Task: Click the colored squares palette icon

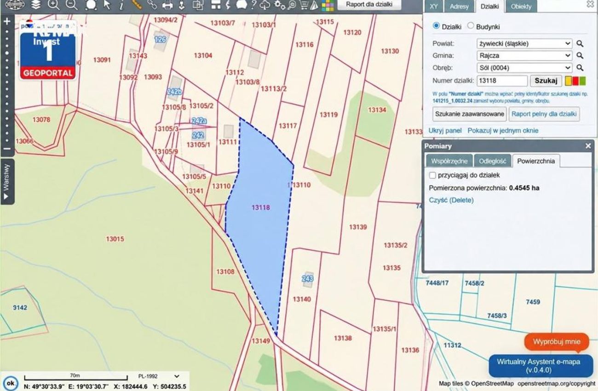Action: tap(328, 5)
